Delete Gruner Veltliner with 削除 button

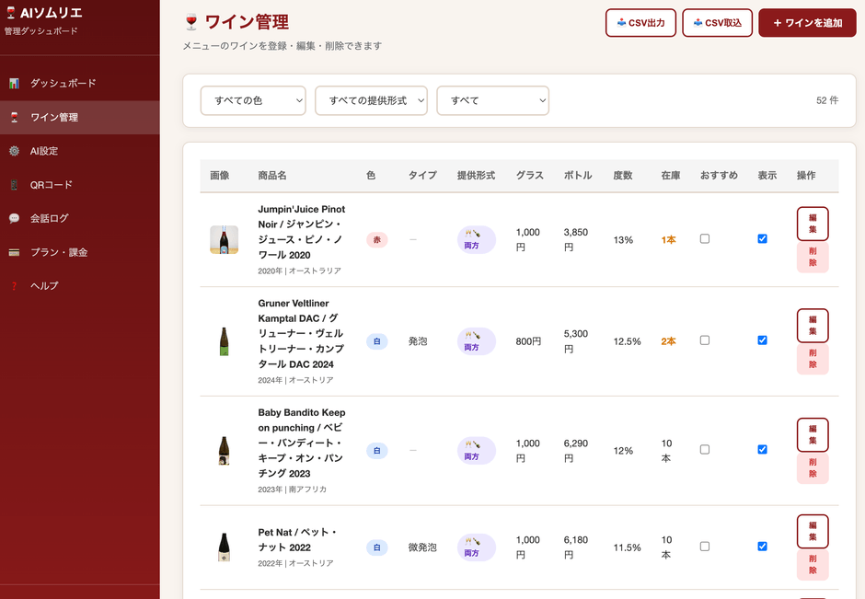pos(813,359)
